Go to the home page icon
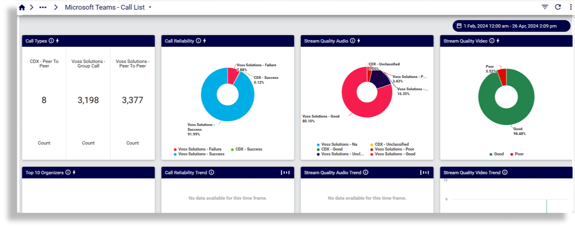575x228 pixels. (x=22, y=7)
